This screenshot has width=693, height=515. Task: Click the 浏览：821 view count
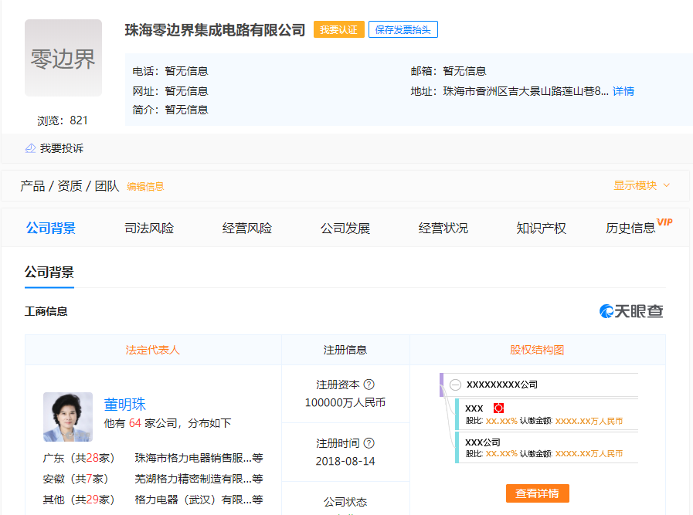click(x=63, y=120)
